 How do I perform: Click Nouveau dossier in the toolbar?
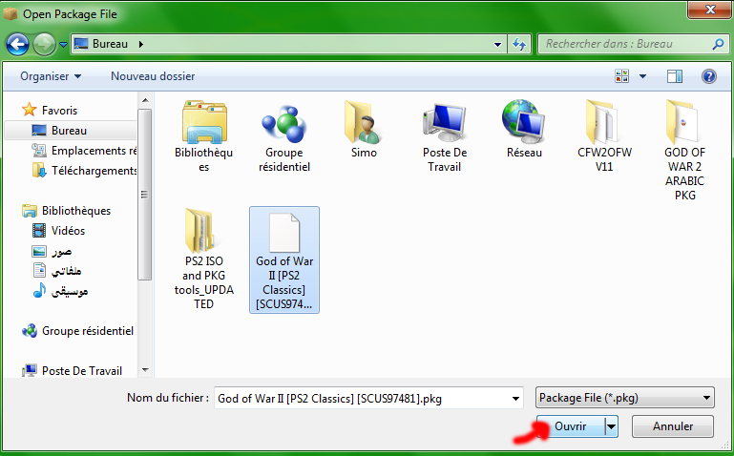pyautogui.click(x=153, y=76)
